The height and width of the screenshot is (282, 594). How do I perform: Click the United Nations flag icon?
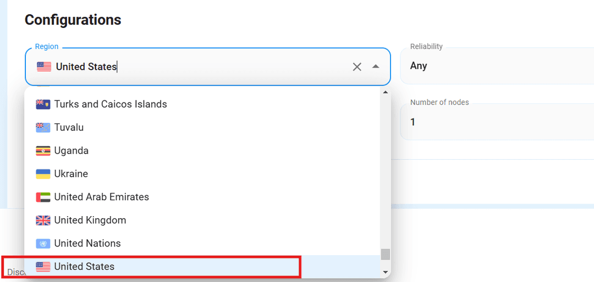click(43, 244)
